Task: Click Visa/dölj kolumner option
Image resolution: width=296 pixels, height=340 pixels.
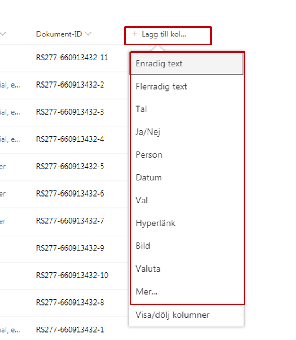Action: point(173,315)
